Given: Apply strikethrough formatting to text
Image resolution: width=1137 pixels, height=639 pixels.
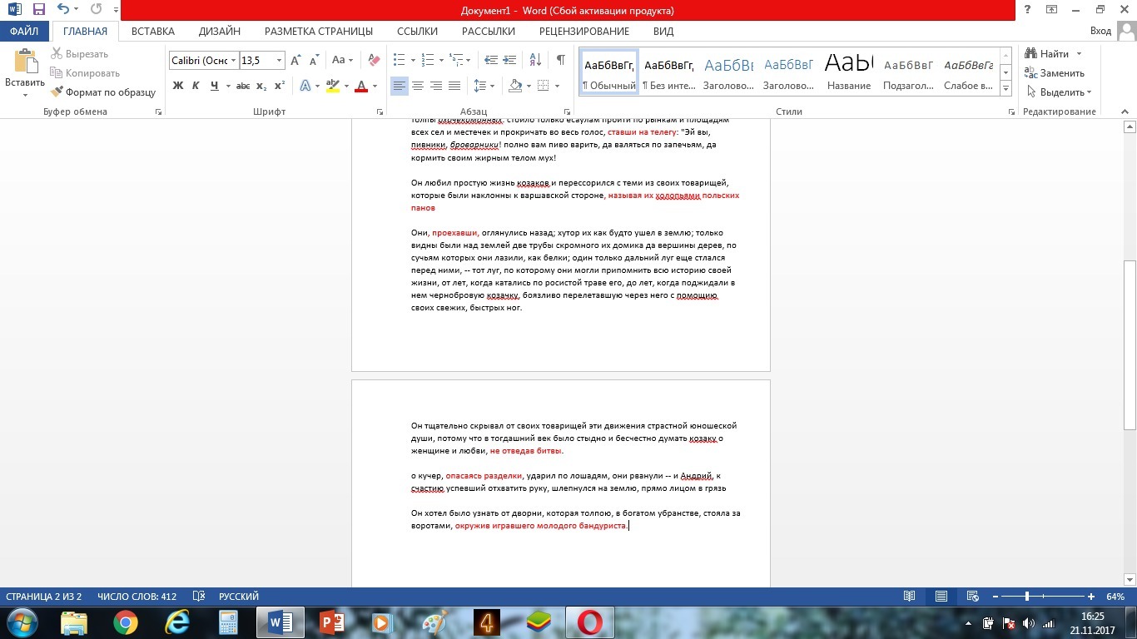Looking at the screenshot, I should (242, 86).
